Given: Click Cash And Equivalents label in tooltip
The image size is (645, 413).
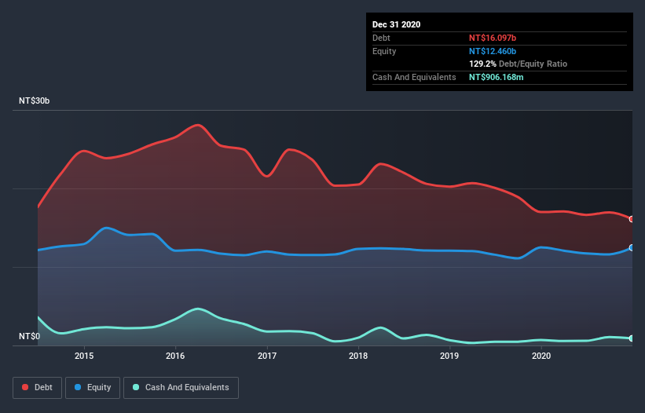Looking at the screenshot, I should pyautogui.click(x=414, y=77).
